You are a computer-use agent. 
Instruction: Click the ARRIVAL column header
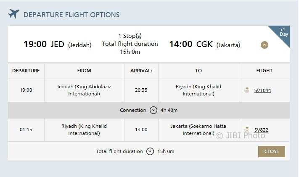[x=141, y=71]
